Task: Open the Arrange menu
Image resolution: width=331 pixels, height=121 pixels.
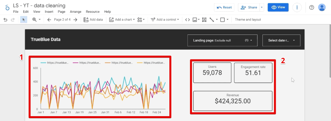Action: [x=76, y=12]
